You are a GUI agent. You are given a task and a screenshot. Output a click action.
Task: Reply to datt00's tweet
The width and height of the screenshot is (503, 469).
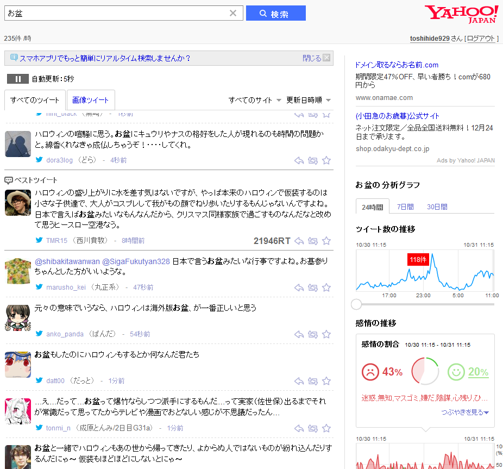[299, 381]
